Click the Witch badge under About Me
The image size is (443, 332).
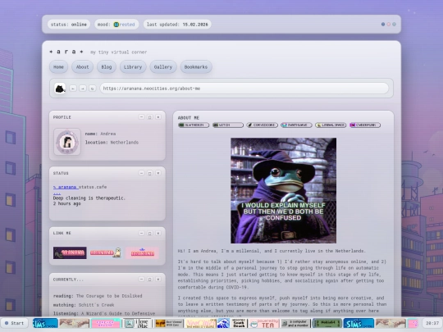[x=228, y=125]
